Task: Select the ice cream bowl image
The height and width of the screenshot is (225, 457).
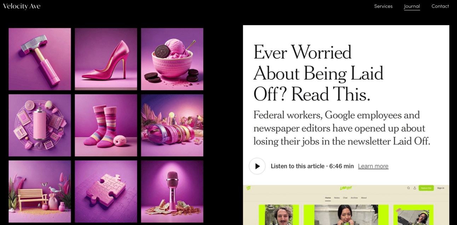Action: (x=172, y=59)
